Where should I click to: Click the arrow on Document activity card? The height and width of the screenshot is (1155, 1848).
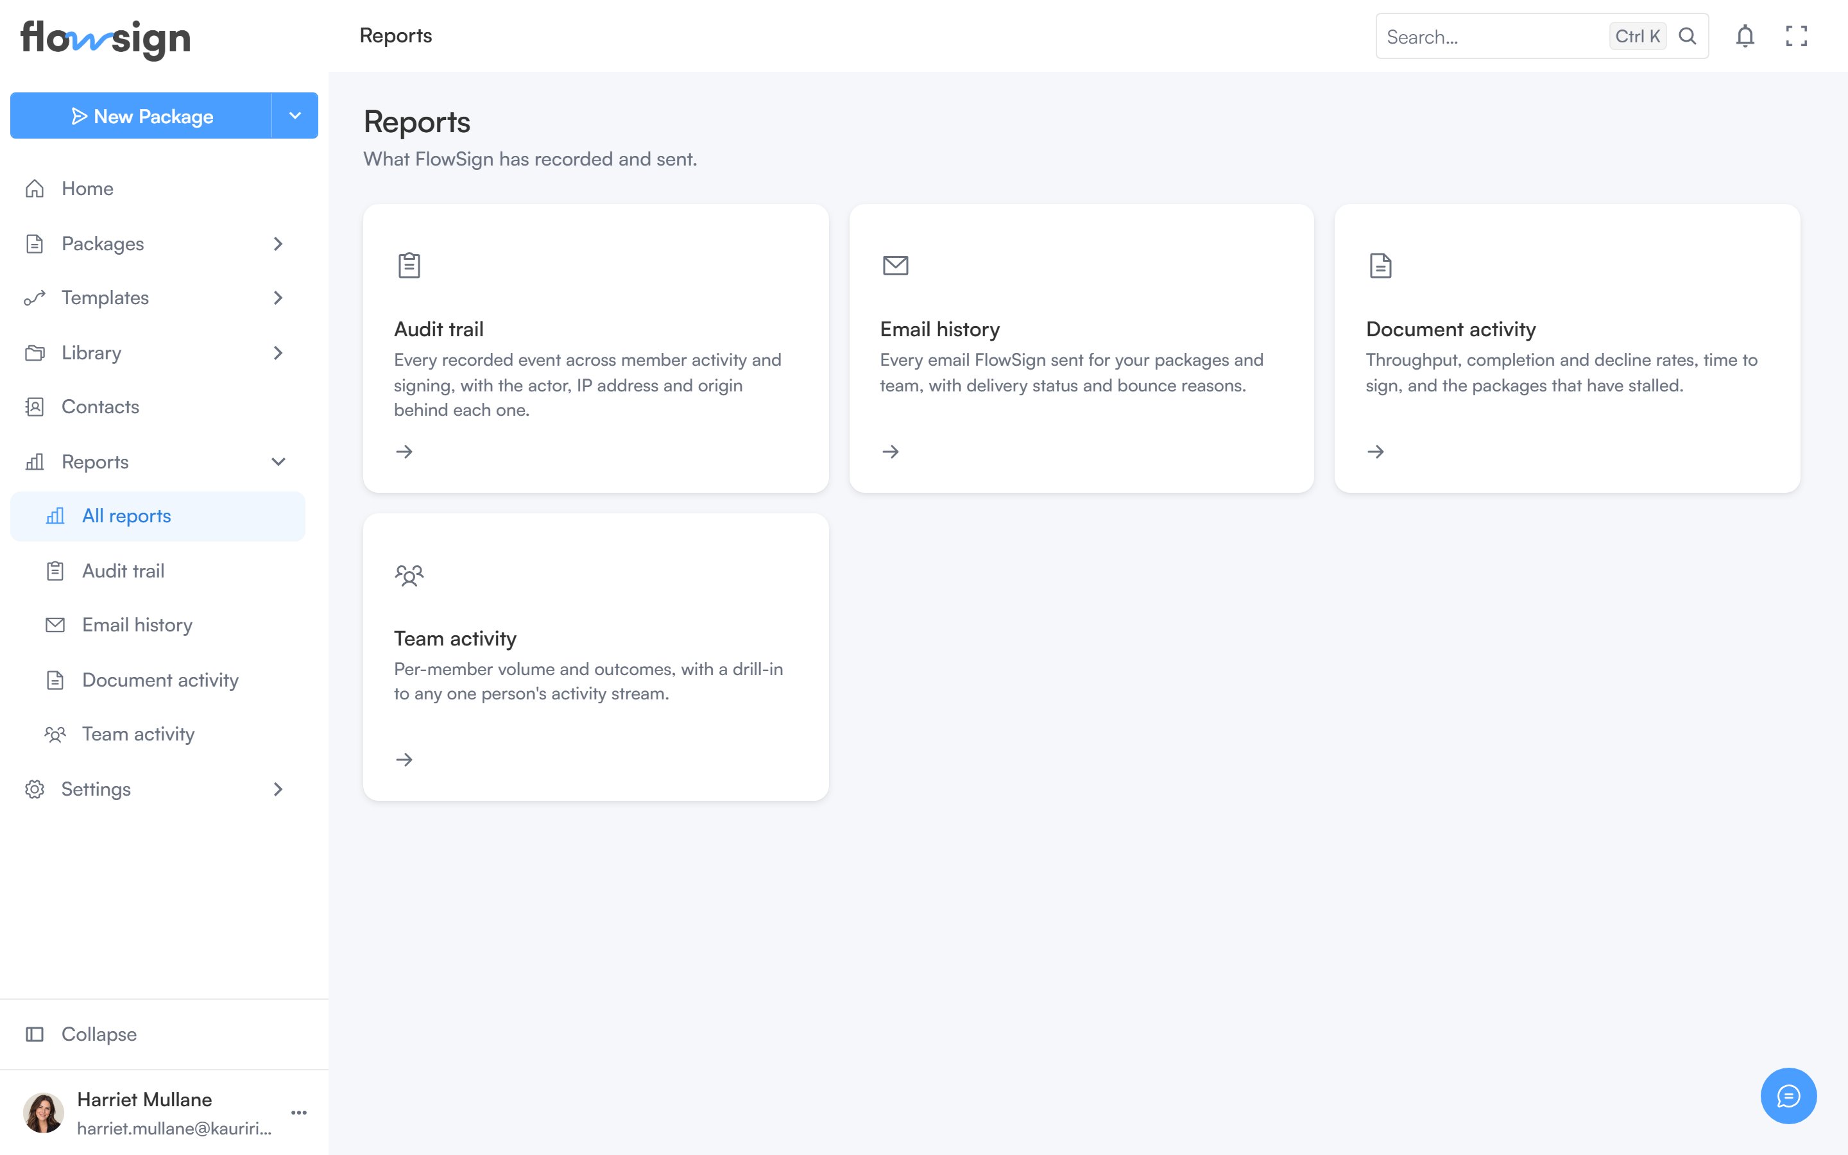[x=1376, y=452]
